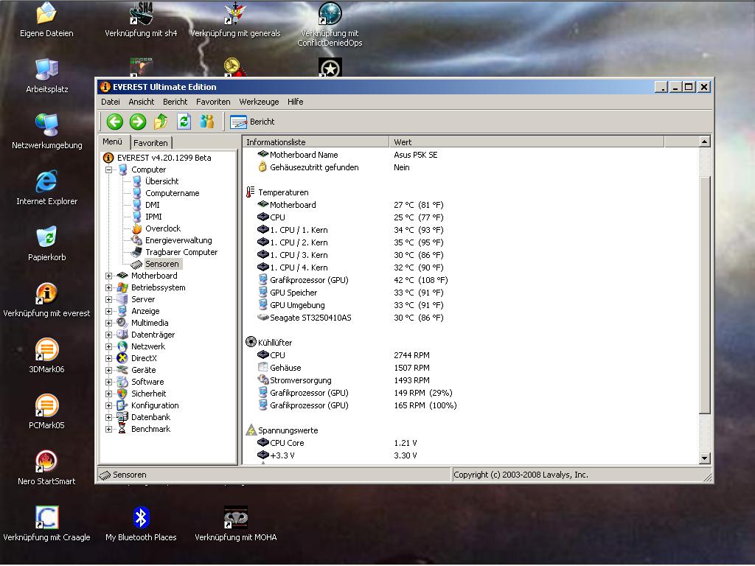Select IPMI in the tree
The height and width of the screenshot is (566, 755).
(x=153, y=217)
